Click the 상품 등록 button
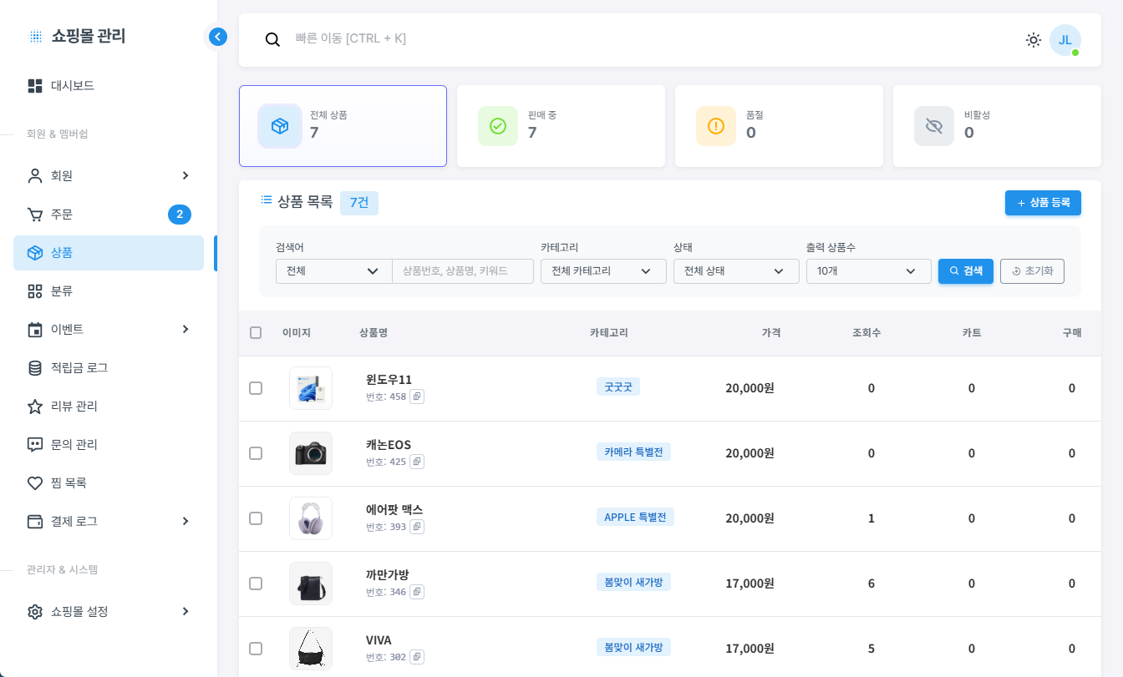Image resolution: width=1123 pixels, height=677 pixels. pyautogui.click(x=1042, y=203)
